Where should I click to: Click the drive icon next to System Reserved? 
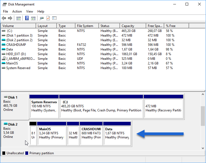pos(4,68)
